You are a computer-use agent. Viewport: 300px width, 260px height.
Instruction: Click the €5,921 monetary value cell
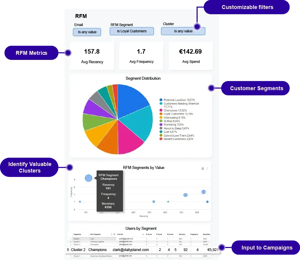coord(213,250)
